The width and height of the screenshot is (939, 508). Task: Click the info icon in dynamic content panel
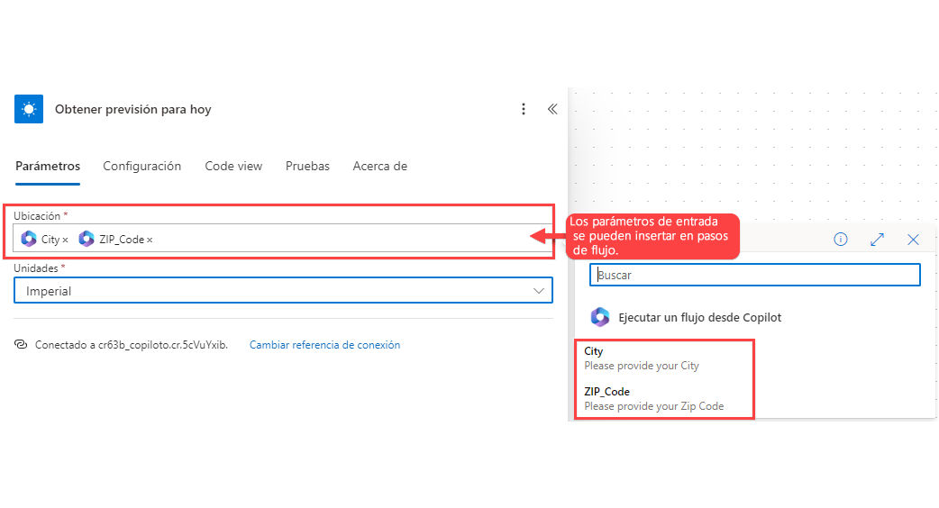point(841,240)
